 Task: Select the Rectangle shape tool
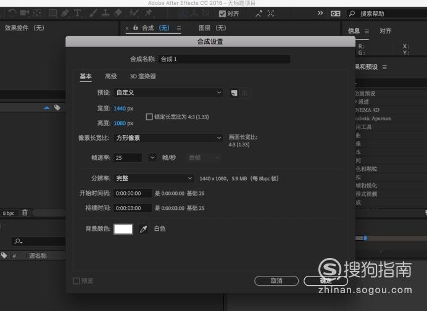[x=52, y=13]
